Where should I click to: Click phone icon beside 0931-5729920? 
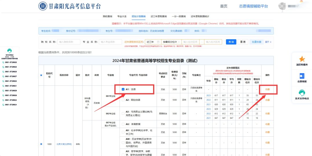tap(3, 62)
